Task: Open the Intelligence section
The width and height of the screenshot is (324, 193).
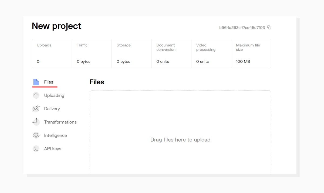Action: point(55,135)
